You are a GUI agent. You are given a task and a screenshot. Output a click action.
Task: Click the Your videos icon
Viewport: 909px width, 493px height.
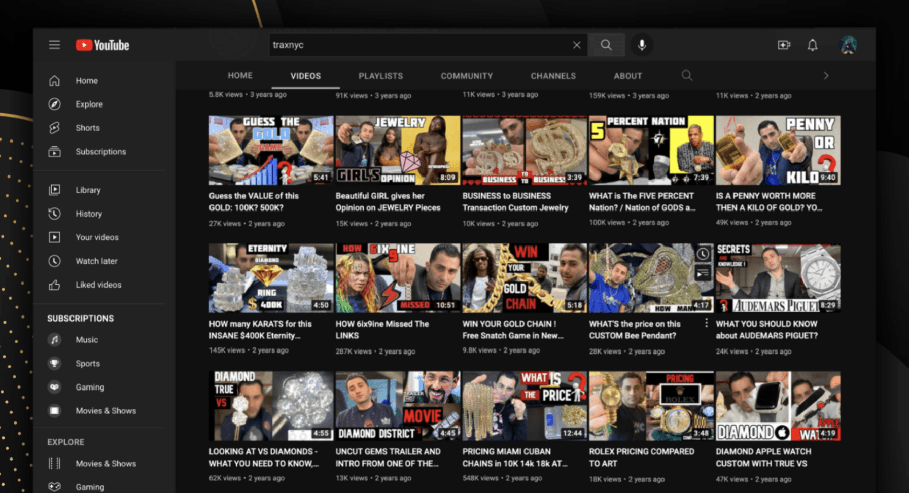[54, 237]
